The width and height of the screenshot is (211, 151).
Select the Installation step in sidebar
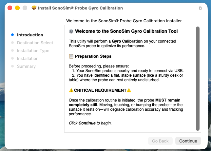point(28,58)
